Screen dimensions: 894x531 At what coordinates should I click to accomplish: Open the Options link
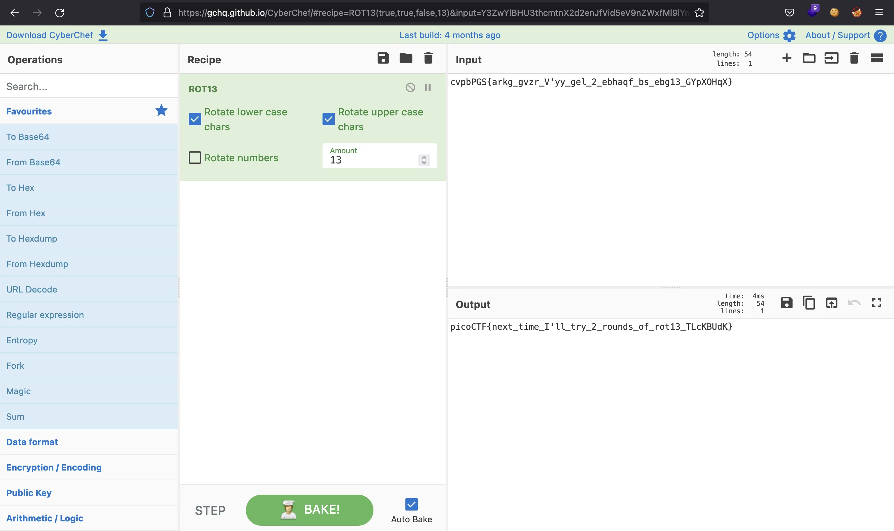pyautogui.click(x=763, y=35)
